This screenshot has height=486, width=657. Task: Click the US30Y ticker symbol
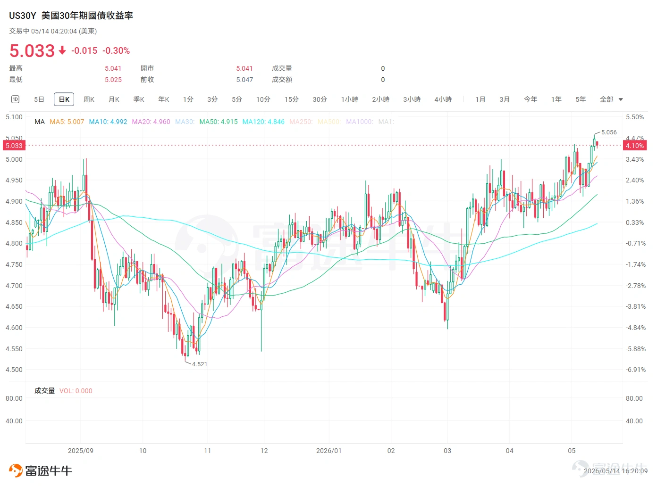[x=23, y=16]
